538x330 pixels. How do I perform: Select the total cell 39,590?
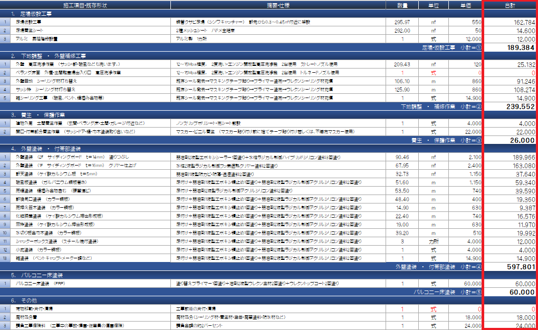click(x=510, y=191)
